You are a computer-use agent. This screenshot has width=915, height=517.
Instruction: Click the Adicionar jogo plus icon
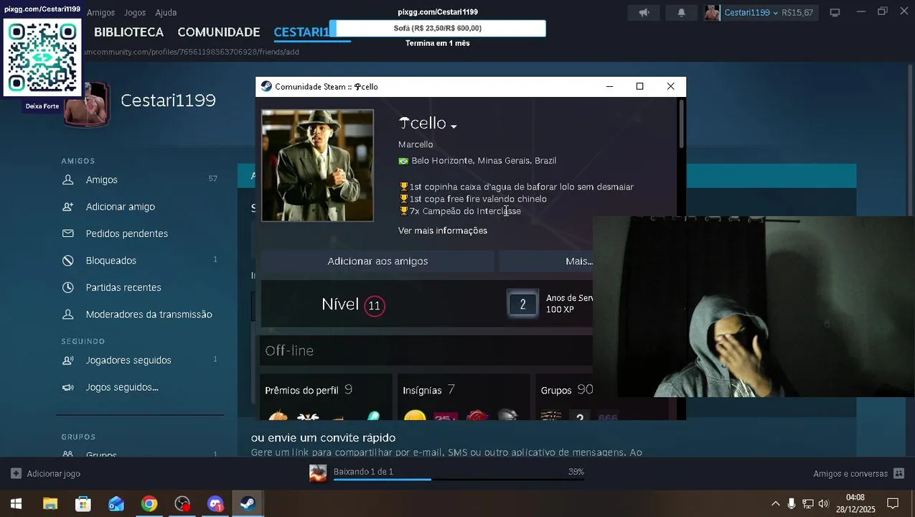click(x=16, y=474)
